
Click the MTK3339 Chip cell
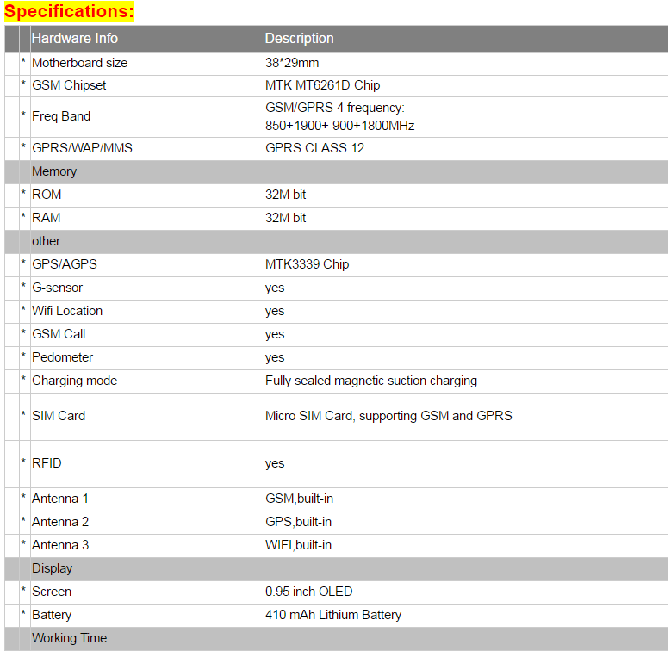click(x=307, y=264)
